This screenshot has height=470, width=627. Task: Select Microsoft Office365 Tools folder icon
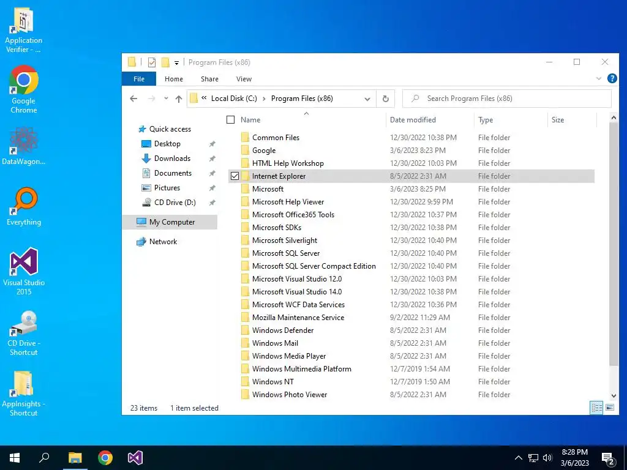tap(245, 215)
